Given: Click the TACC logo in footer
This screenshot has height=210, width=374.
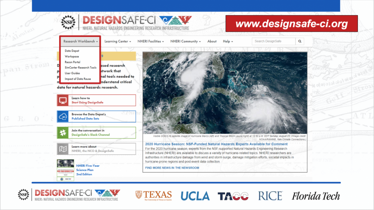Looking at the screenshot, I should (233, 196).
